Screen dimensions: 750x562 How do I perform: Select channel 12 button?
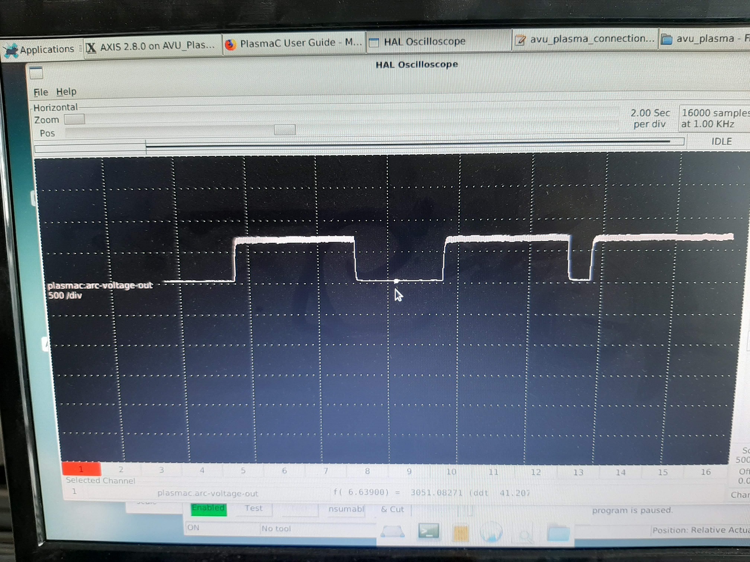536,472
